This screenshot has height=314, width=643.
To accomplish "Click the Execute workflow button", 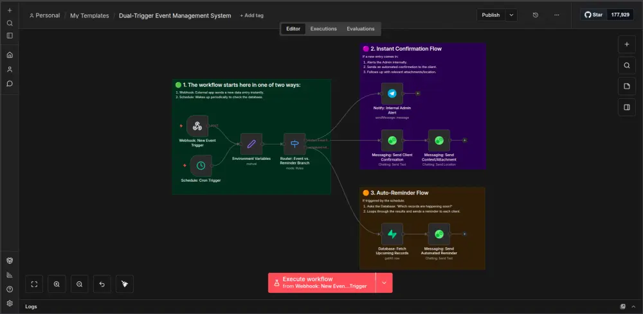I will [322, 283].
